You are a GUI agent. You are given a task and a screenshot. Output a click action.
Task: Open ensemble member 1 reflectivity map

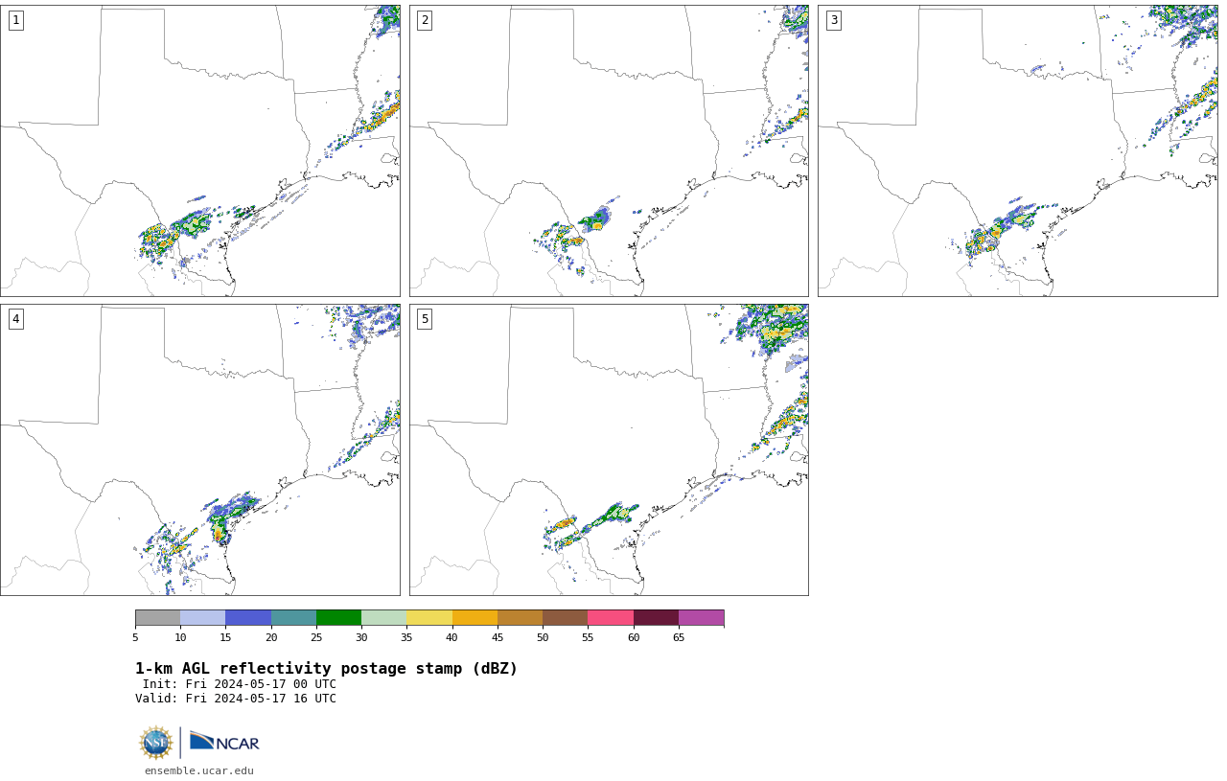tap(200, 150)
